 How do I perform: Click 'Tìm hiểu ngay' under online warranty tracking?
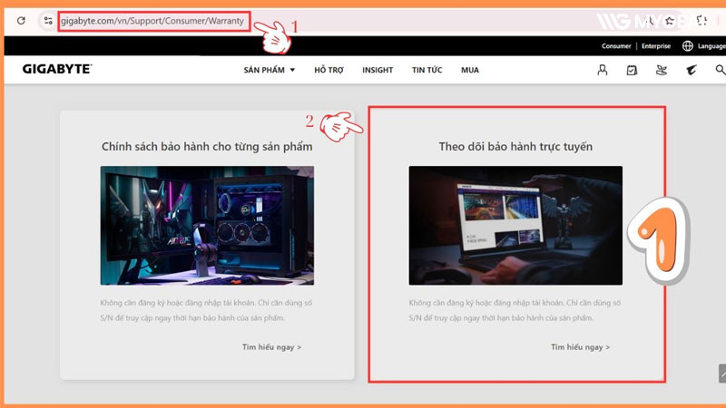pyautogui.click(x=580, y=347)
